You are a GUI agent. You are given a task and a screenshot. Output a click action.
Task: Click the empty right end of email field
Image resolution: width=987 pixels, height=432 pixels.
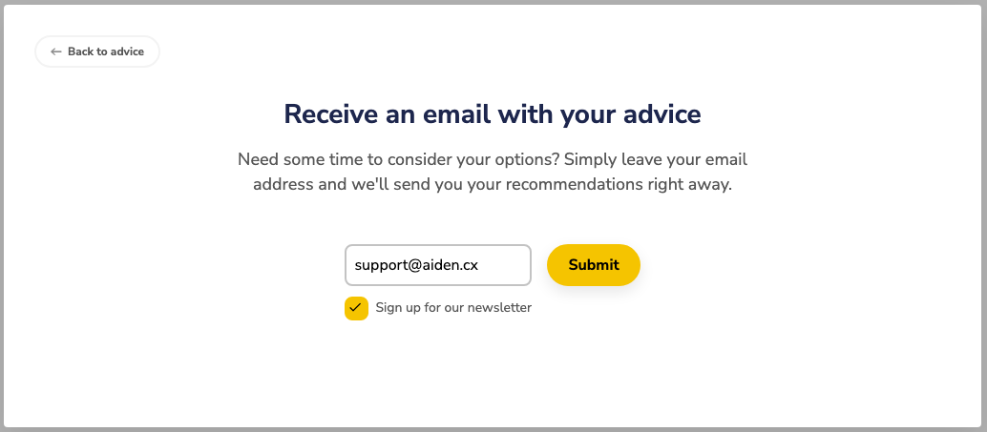tap(506, 265)
